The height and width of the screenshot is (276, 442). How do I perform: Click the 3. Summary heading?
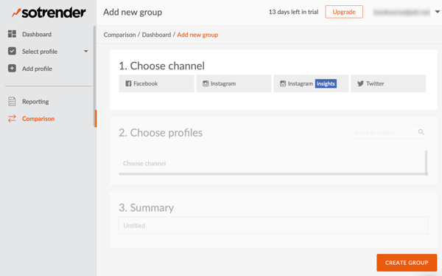tap(147, 207)
